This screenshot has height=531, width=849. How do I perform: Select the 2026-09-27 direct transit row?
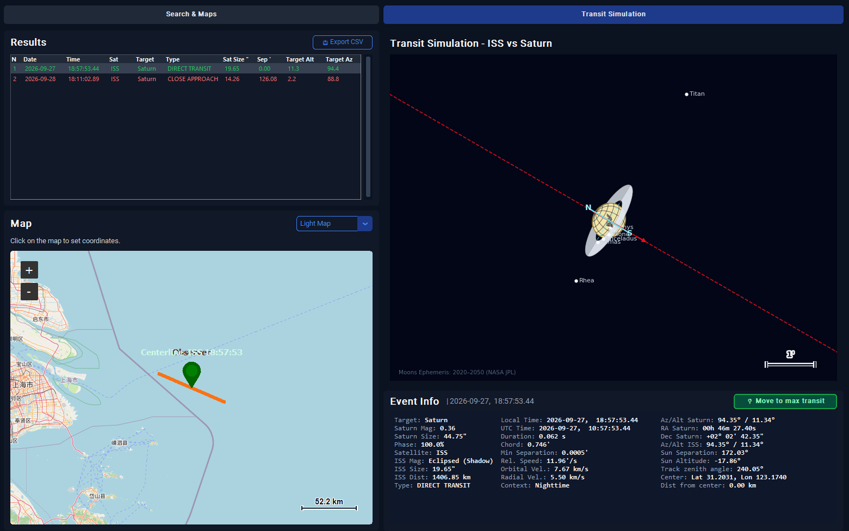185,69
